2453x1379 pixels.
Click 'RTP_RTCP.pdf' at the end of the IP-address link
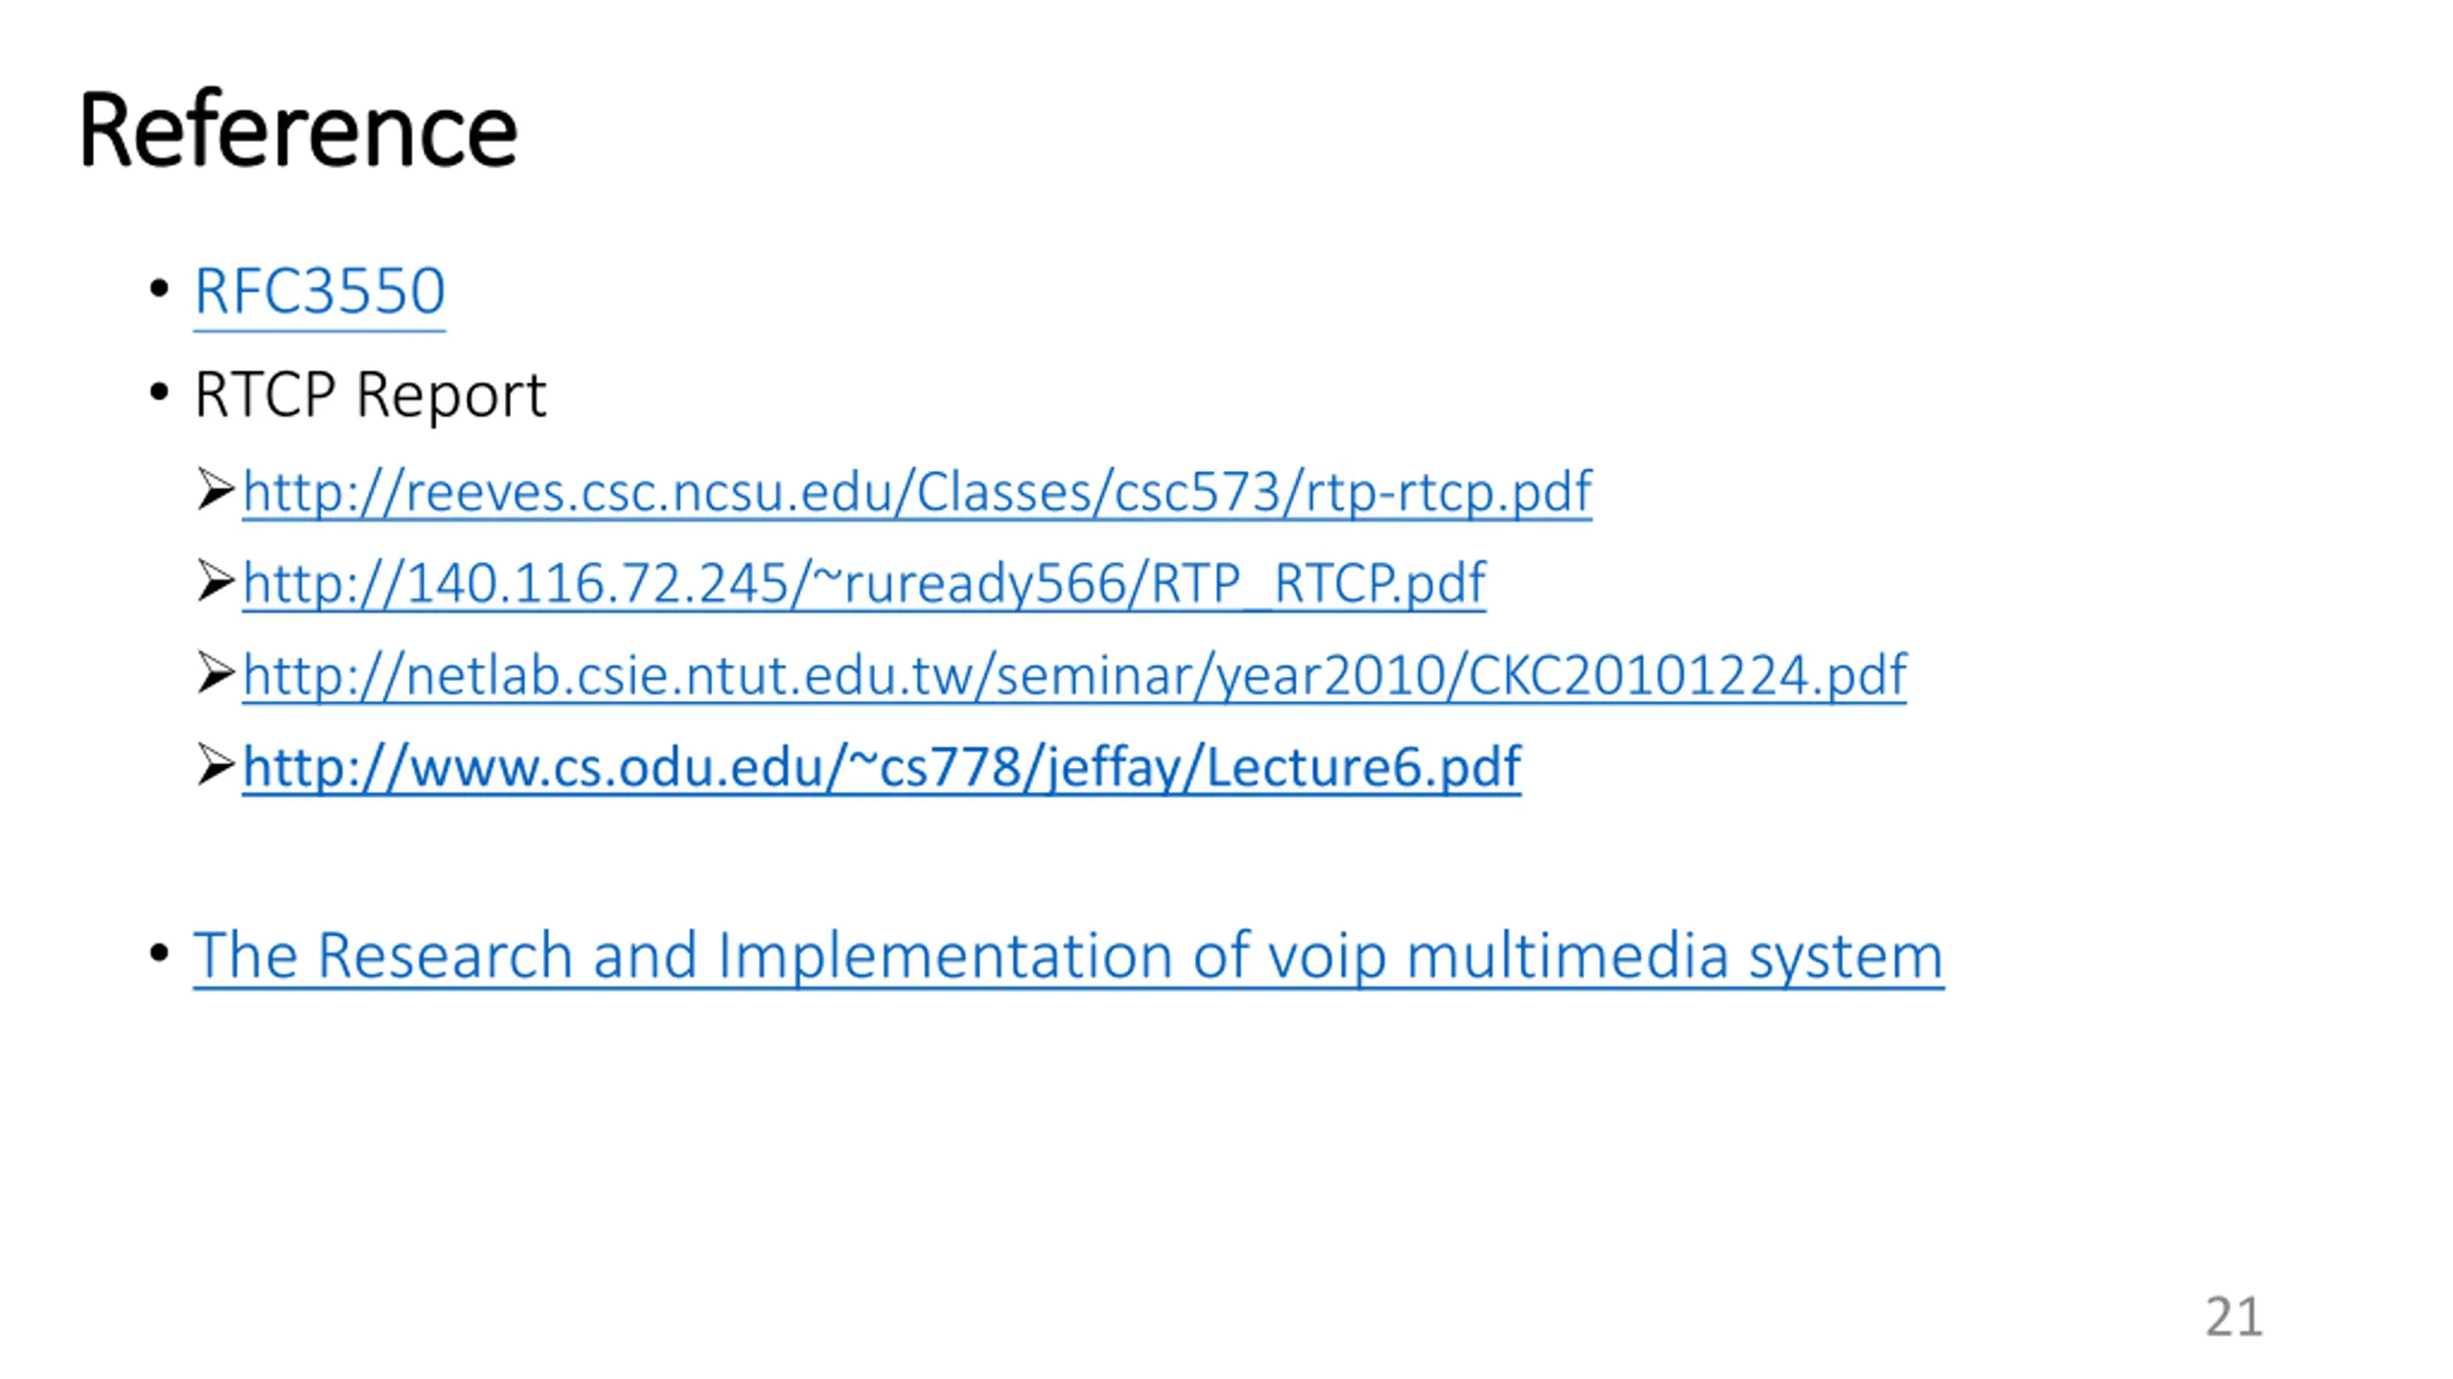pyautogui.click(x=1318, y=583)
